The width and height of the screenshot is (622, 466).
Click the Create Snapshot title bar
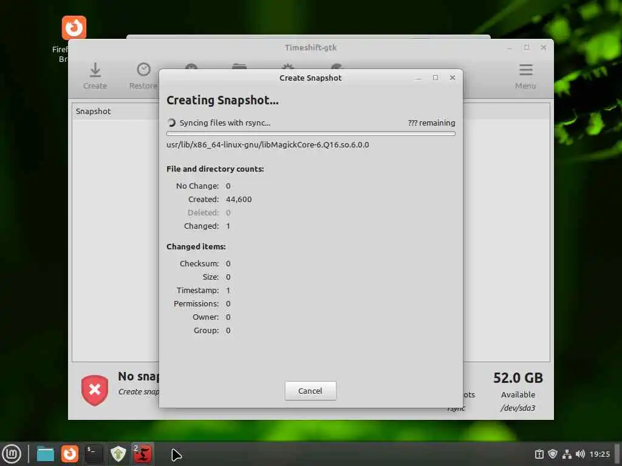click(310, 78)
